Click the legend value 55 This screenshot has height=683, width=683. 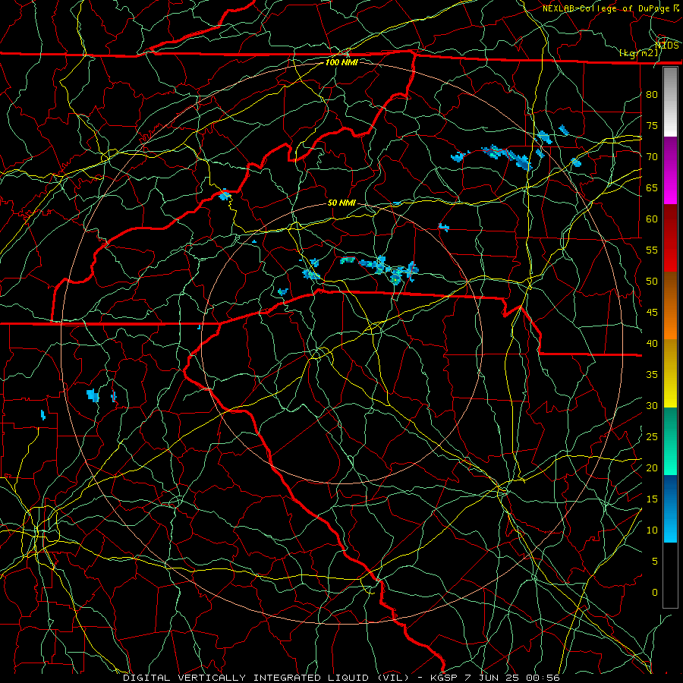(x=652, y=250)
